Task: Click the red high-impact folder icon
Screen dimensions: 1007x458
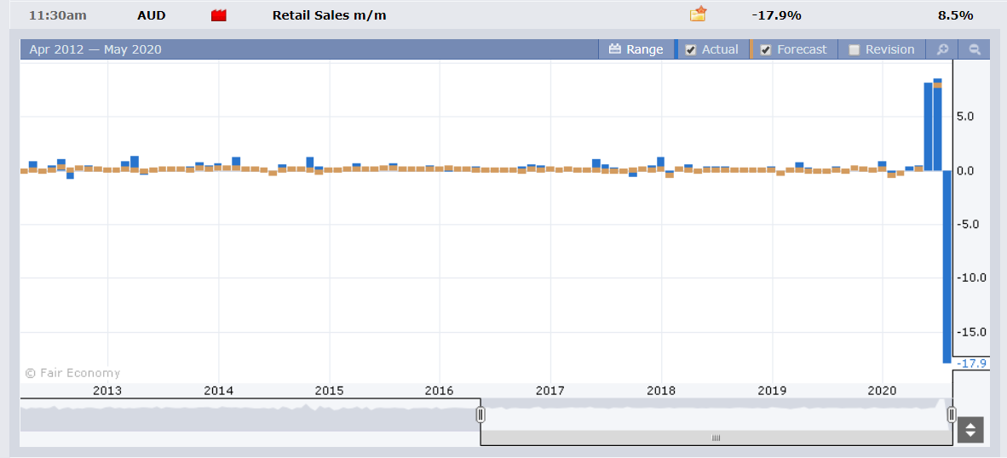Action: (x=218, y=15)
